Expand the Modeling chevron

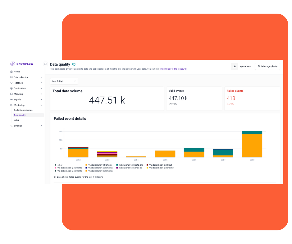click(41, 94)
